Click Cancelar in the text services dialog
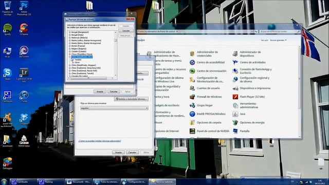Viewport: 329px width, 185px height. tap(114, 91)
